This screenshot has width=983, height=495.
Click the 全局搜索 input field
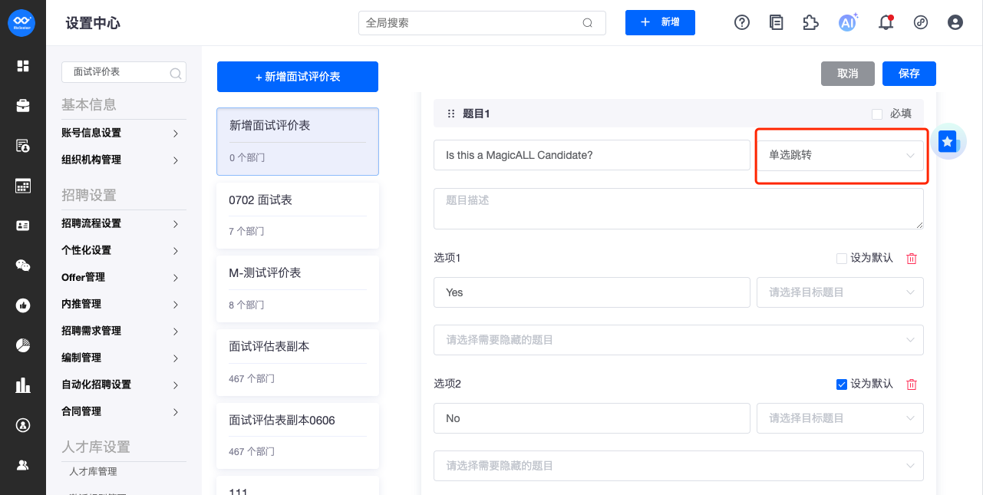pyautogui.click(x=482, y=23)
